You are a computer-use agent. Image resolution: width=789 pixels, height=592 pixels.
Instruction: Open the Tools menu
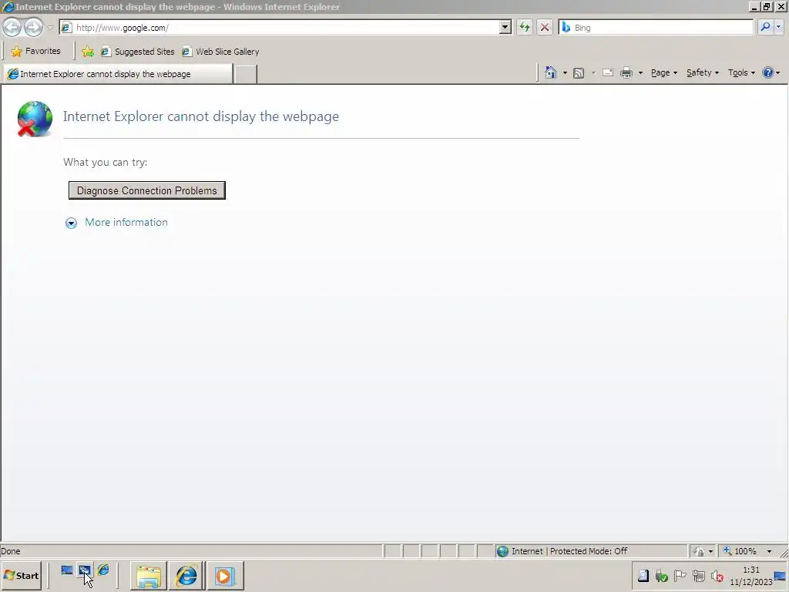point(741,73)
